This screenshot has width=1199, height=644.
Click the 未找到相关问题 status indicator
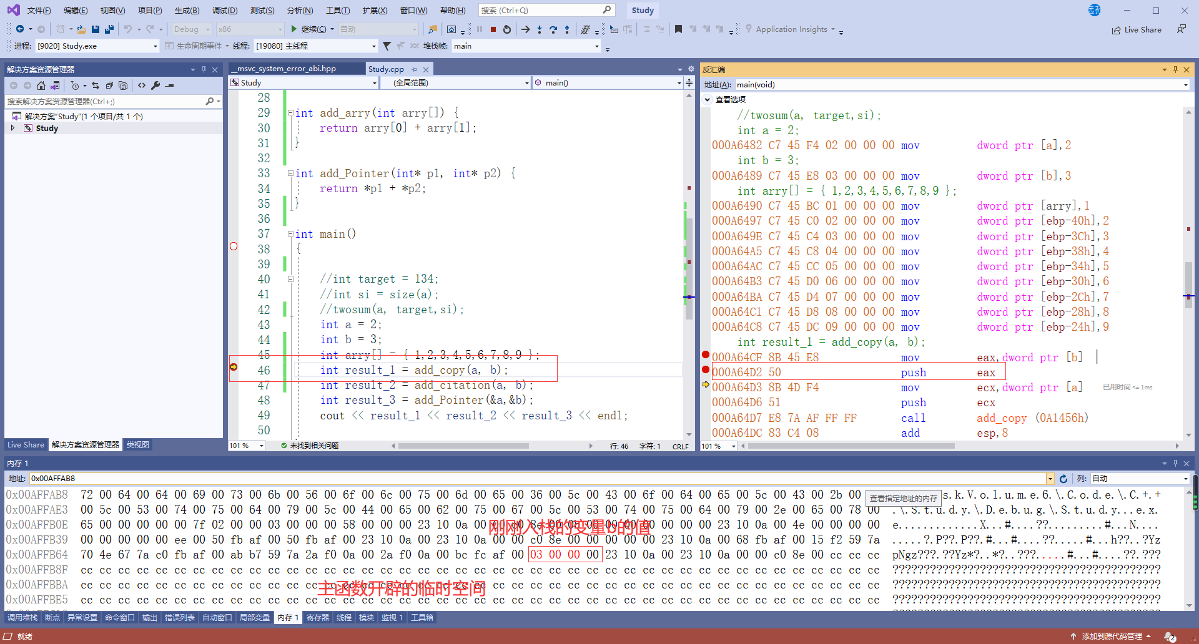(310, 446)
